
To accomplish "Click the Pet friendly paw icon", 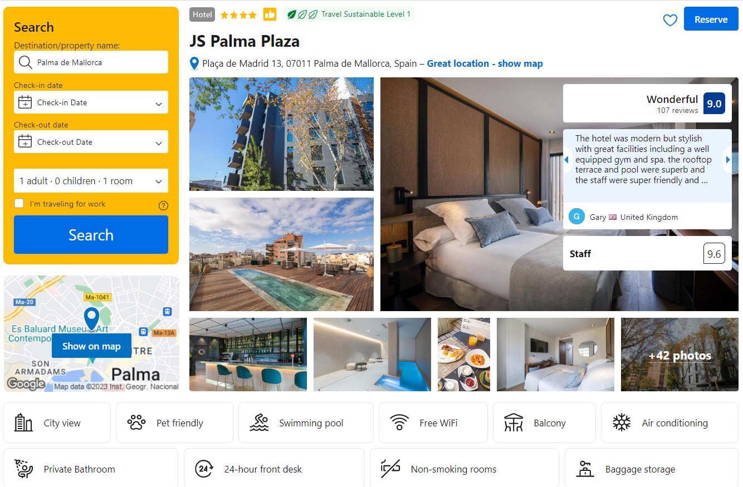I will [x=136, y=423].
